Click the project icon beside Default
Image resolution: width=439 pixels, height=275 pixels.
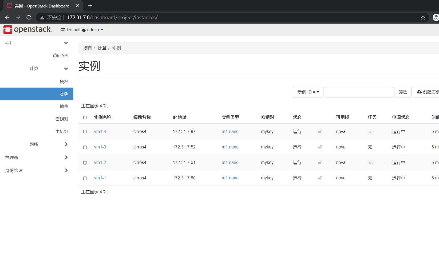pyautogui.click(x=62, y=30)
